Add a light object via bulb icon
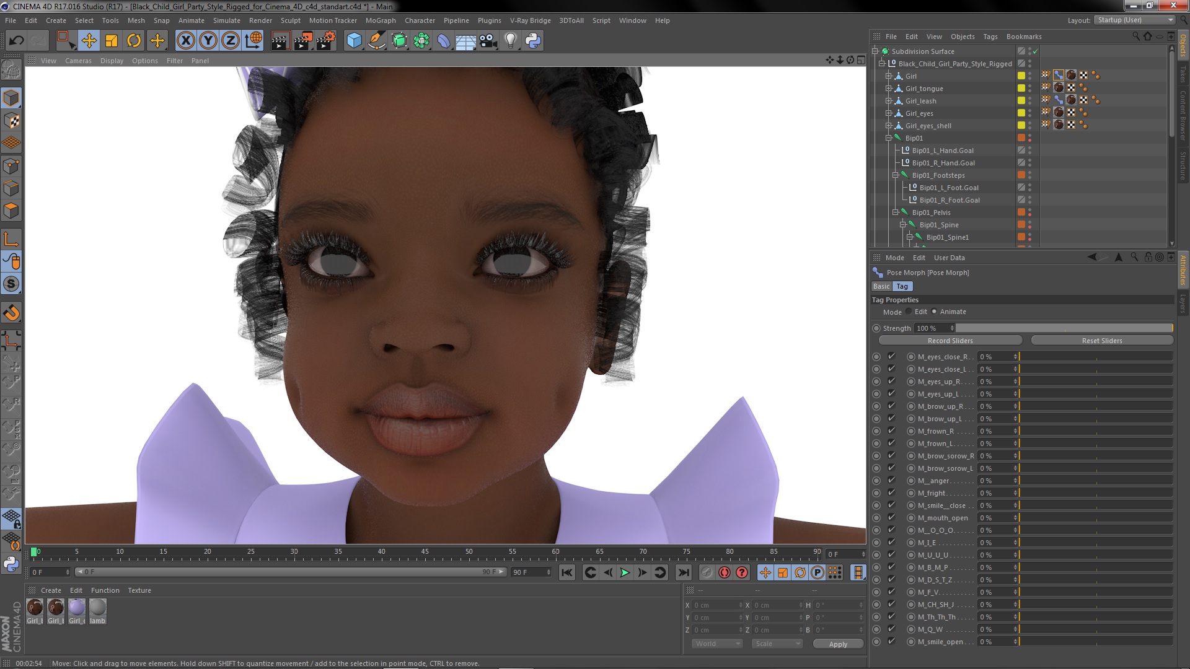The width and height of the screenshot is (1190, 669). coord(510,41)
